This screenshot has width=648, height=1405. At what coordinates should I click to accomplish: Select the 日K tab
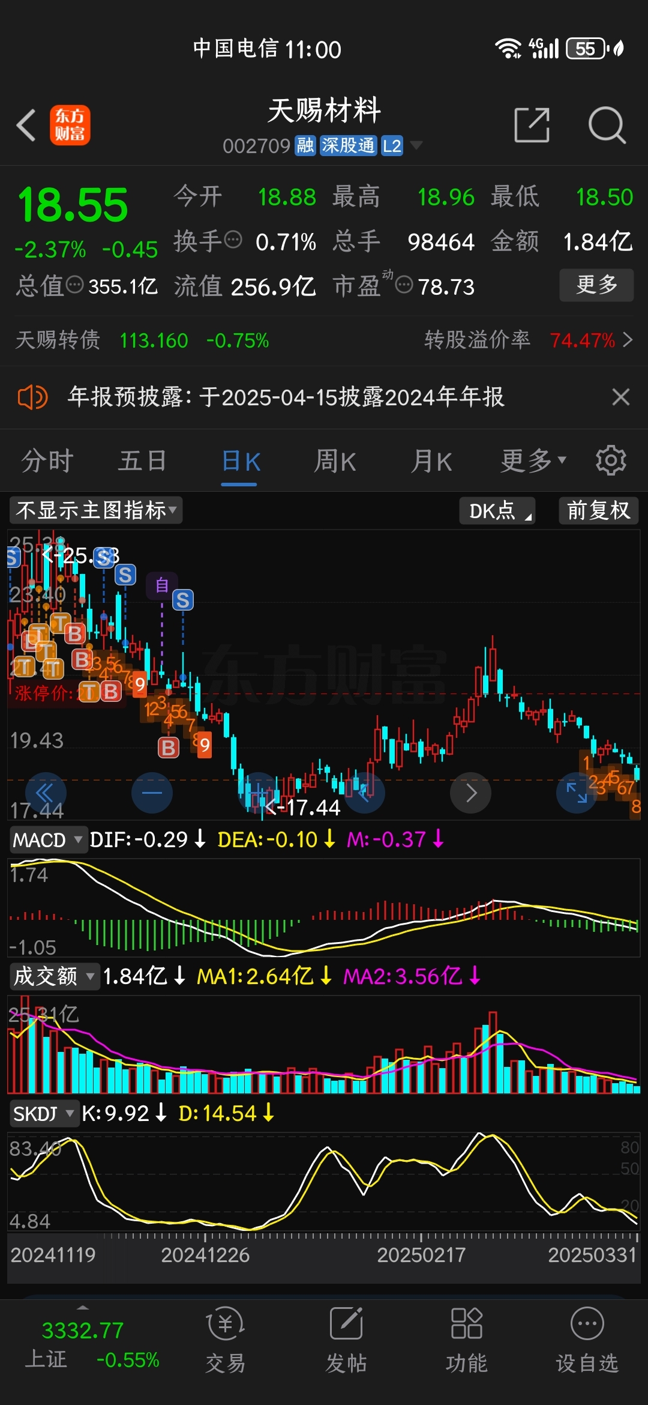tap(241, 462)
